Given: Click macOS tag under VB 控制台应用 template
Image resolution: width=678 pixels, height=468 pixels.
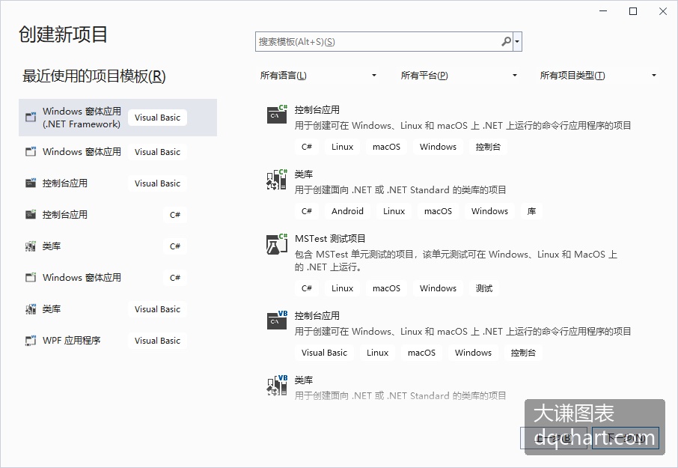Looking at the screenshot, I should coord(421,353).
